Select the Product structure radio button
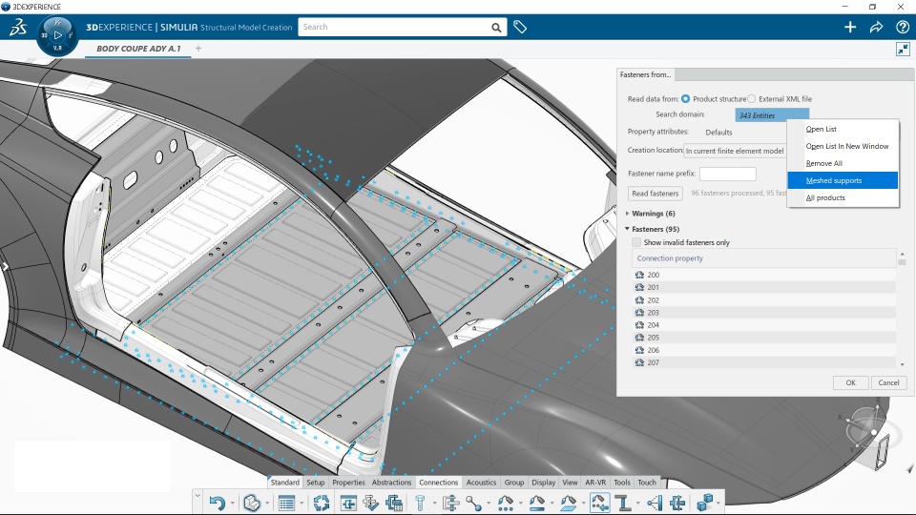916x515 pixels. (x=685, y=98)
